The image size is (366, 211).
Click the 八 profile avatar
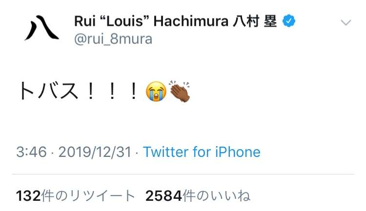[41, 28]
